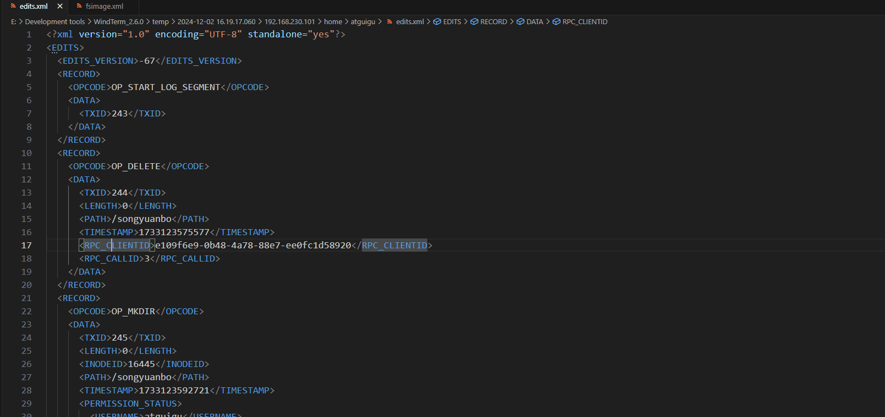Image resolution: width=885 pixels, height=417 pixels.
Task: Click the 'home' breadcrumb segment
Action: [333, 22]
